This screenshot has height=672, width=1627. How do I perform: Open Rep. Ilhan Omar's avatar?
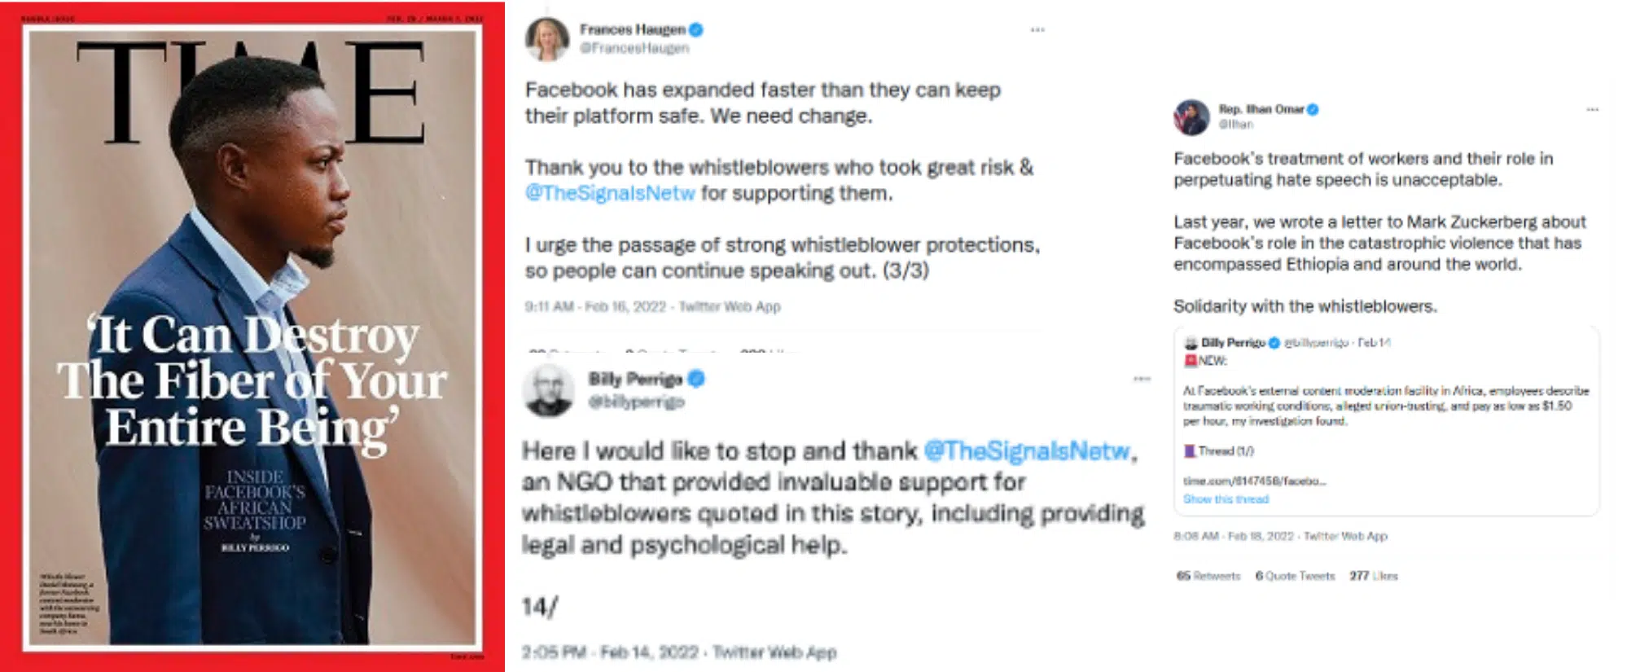coord(1191,116)
